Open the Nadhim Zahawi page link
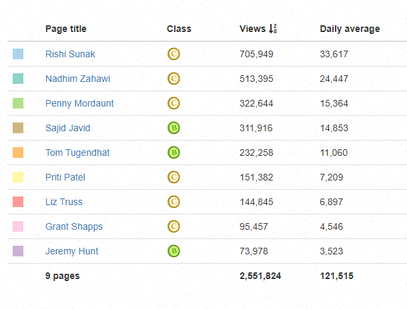 tap(77, 79)
